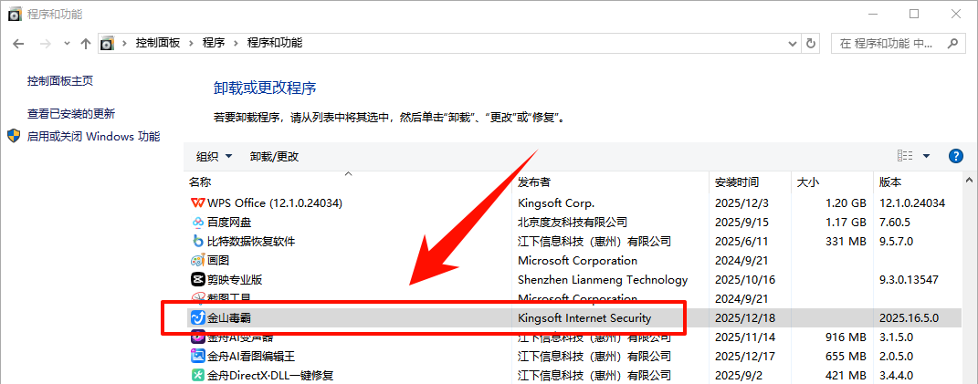Expand address bar history dropdown
This screenshot has height=384, width=978.
790,43
